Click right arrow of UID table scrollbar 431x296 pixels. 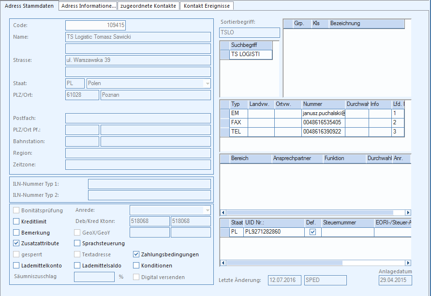[x=408, y=263]
